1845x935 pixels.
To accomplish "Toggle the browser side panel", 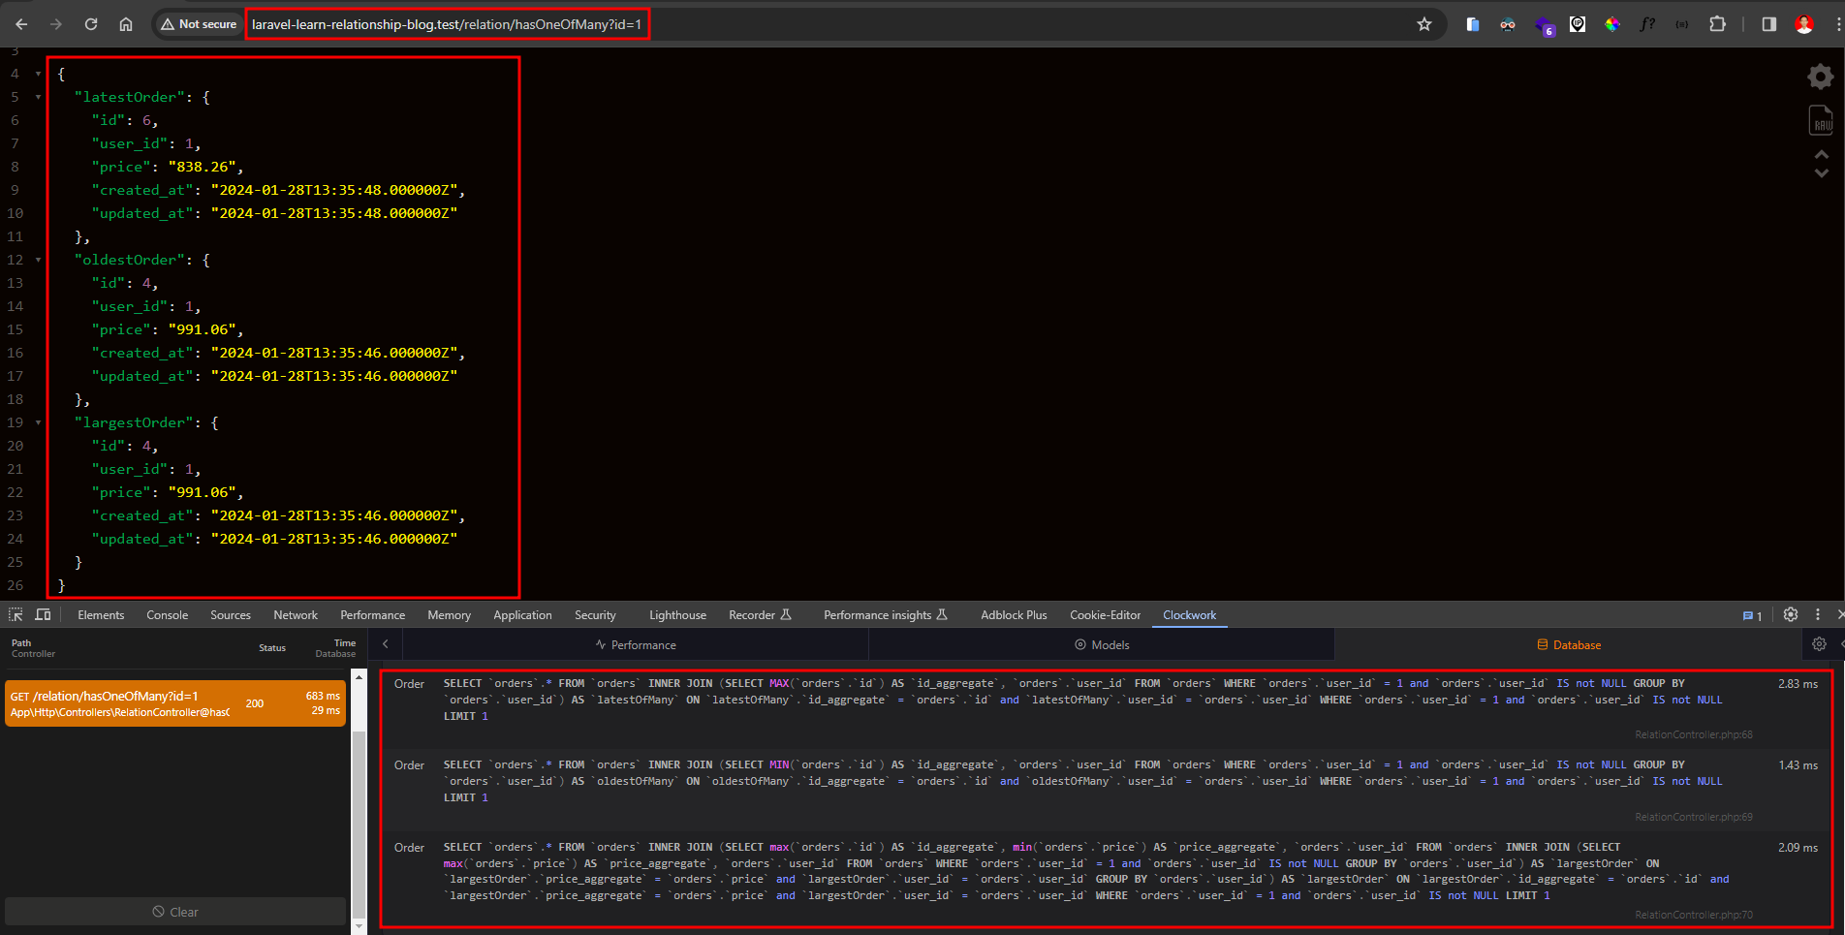I will coord(1768,24).
